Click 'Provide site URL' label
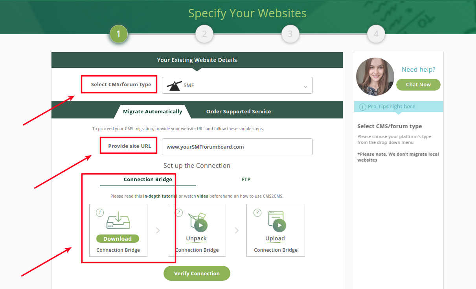The height and width of the screenshot is (289, 476). (130, 146)
